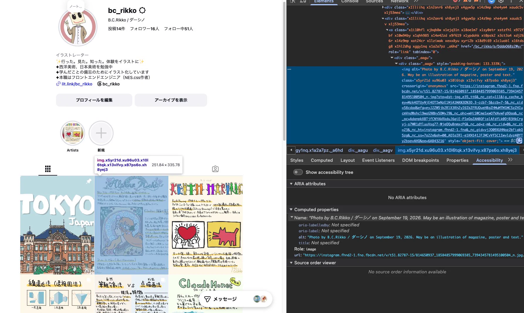This screenshot has width=524, height=313.
Task: Collapse the div class _aagu node
Action: coord(392,58)
